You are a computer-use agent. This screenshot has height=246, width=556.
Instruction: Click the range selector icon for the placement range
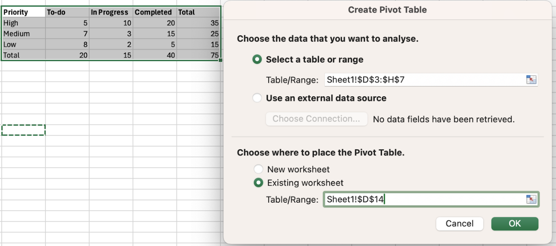coord(531,199)
